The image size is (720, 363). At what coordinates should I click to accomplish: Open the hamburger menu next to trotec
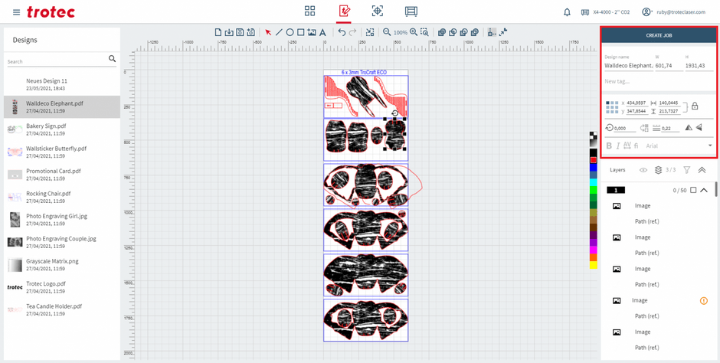[x=16, y=12]
